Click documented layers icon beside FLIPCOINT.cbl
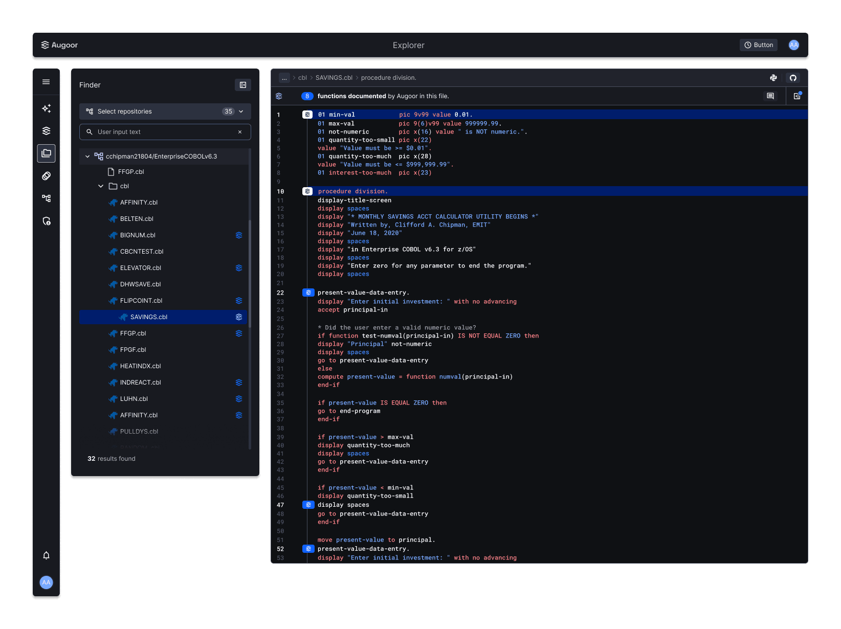Viewport: 841px width, 629px height. coord(239,301)
